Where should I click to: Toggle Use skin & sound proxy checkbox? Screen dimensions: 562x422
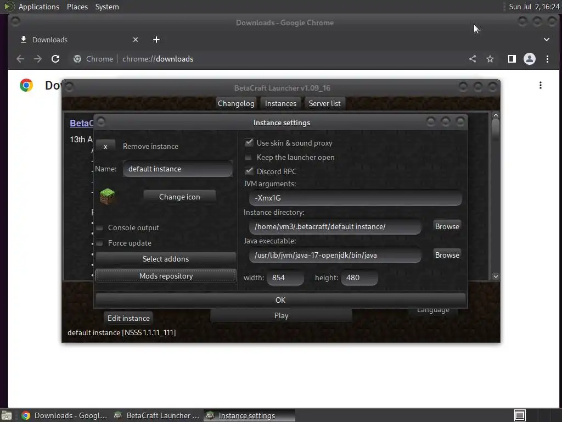(249, 143)
